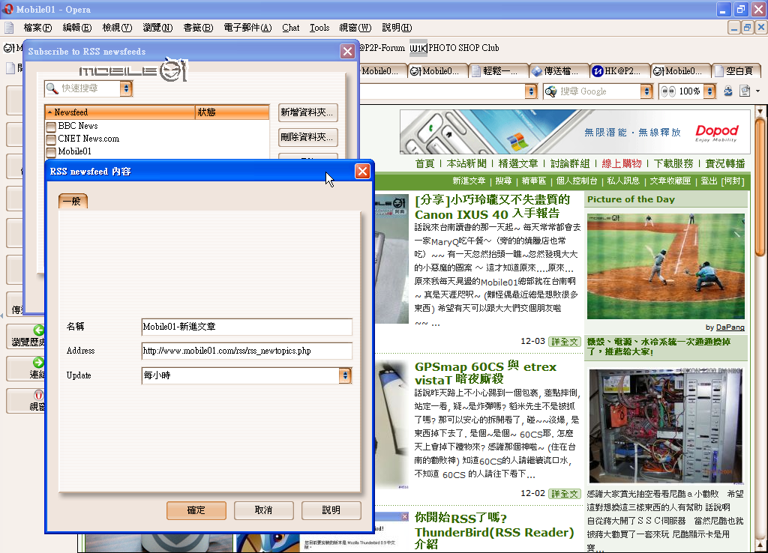Tick the BBC News feed checkbox

[50, 127]
